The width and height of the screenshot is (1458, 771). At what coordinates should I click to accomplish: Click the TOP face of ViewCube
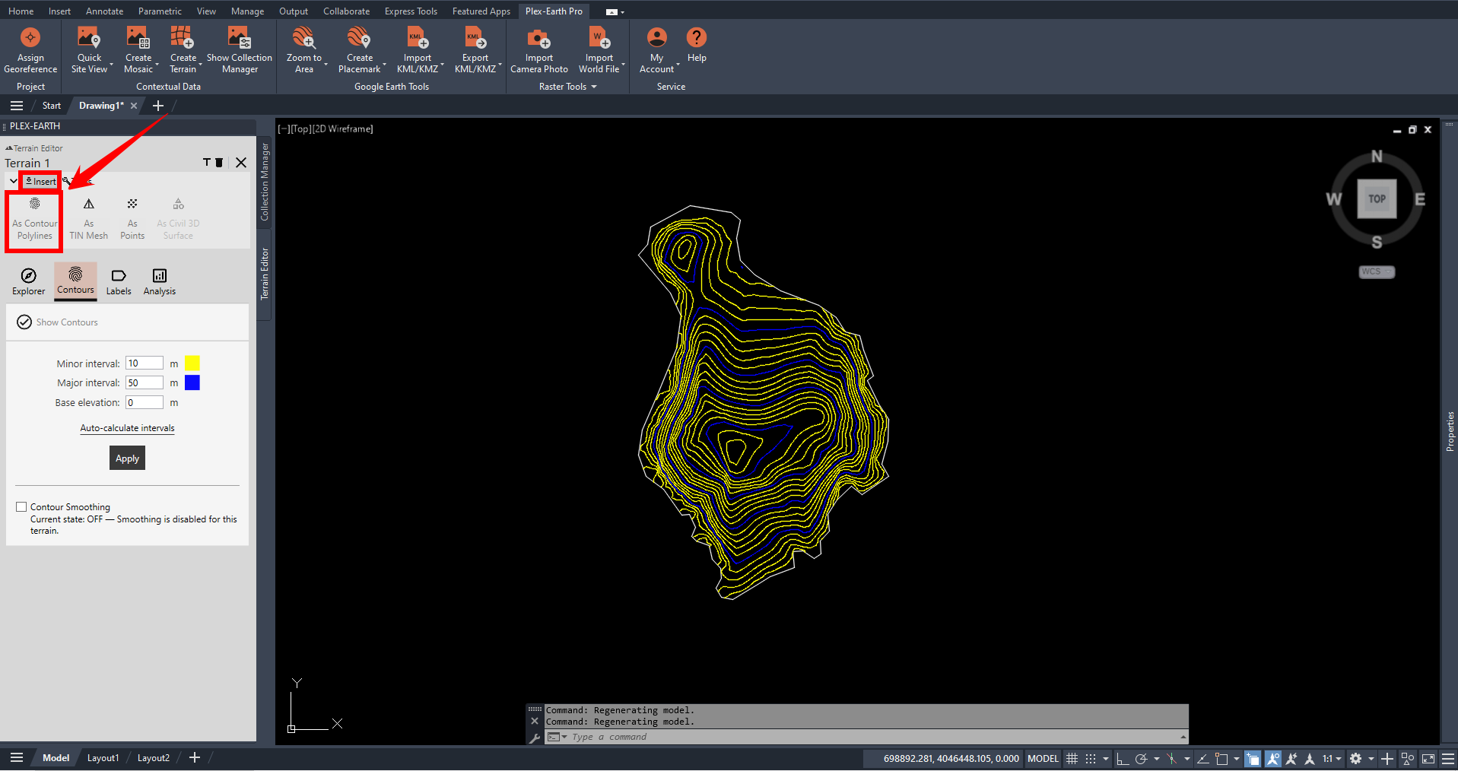click(1377, 199)
